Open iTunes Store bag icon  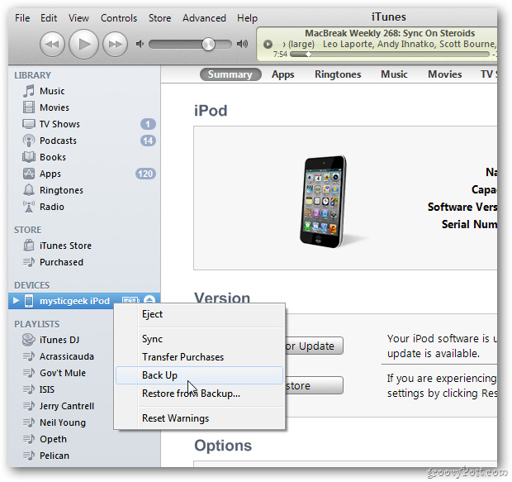29,246
